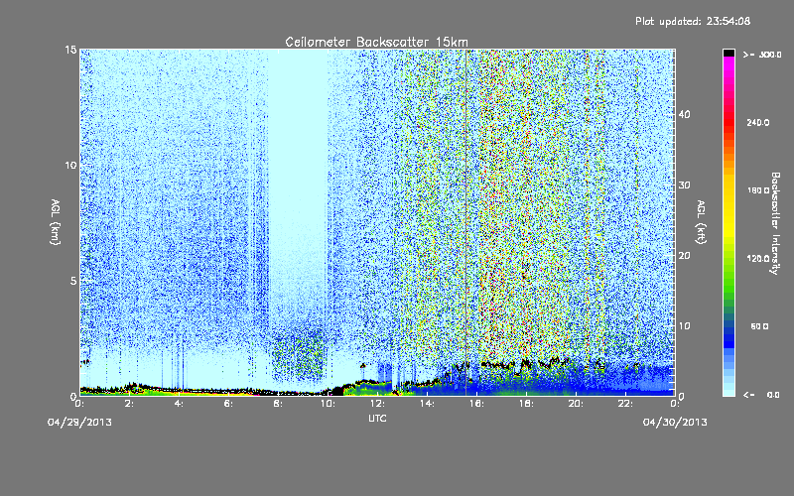Image resolution: width=794 pixels, height=496 pixels.
Task: Click the 5 km tick label
Action: click(73, 281)
